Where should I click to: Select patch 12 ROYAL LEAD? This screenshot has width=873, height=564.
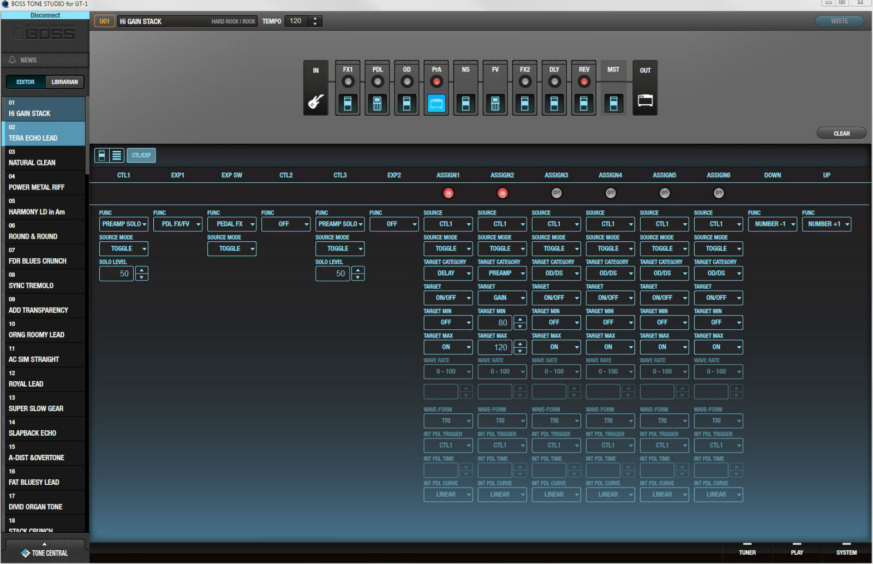click(x=44, y=379)
